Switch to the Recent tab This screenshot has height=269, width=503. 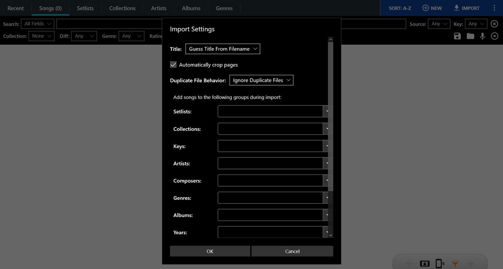coord(15,8)
